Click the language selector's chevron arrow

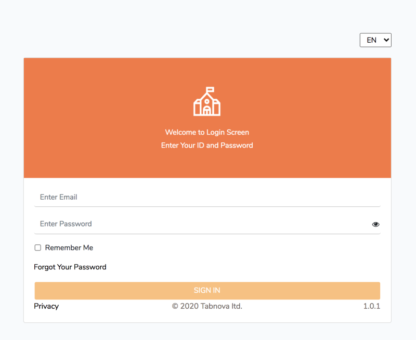coord(385,40)
